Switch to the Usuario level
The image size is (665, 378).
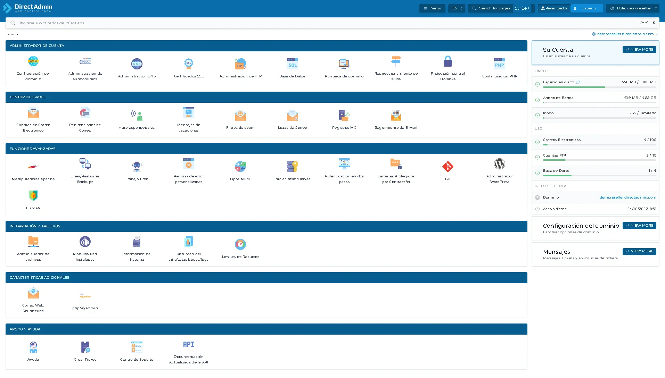(586, 8)
